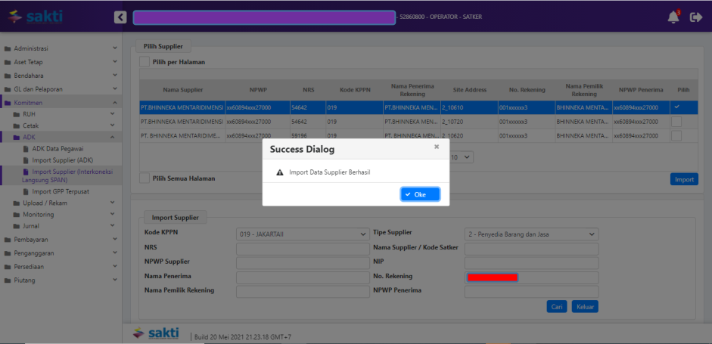The height and width of the screenshot is (344, 712).
Task: Expand the Penganggaran menu section
Action: point(61,253)
